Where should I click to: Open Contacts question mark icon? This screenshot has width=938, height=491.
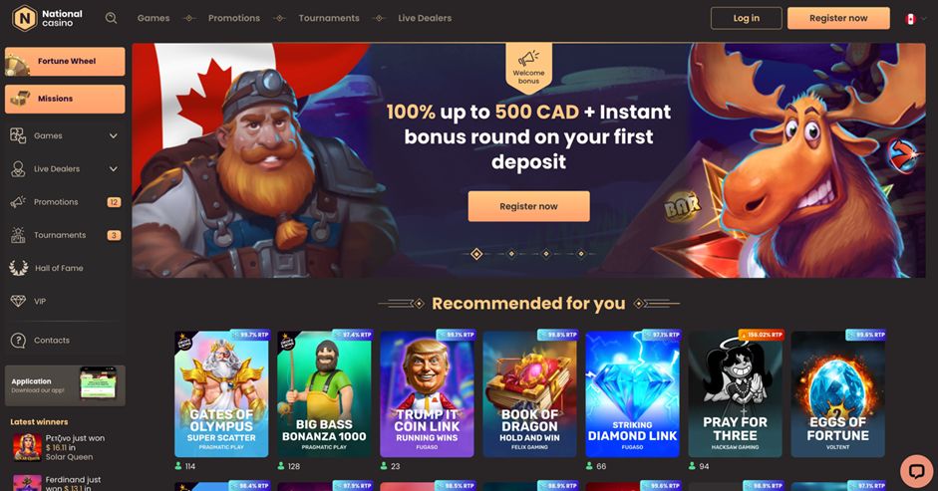click(19, 341)
